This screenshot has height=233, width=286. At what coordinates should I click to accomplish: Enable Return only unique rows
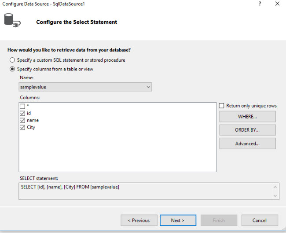tap(222, 106)
